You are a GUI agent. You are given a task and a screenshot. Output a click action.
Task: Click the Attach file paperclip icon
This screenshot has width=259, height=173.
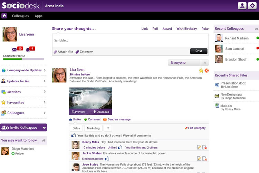click(56, 52)
